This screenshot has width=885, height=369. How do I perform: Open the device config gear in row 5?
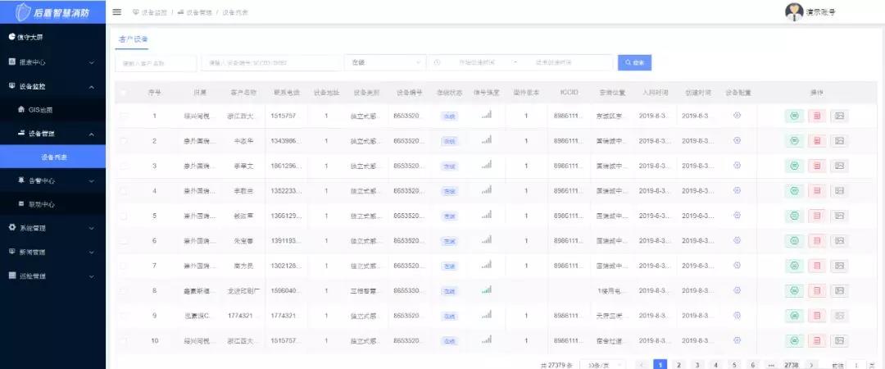[737, 216]
